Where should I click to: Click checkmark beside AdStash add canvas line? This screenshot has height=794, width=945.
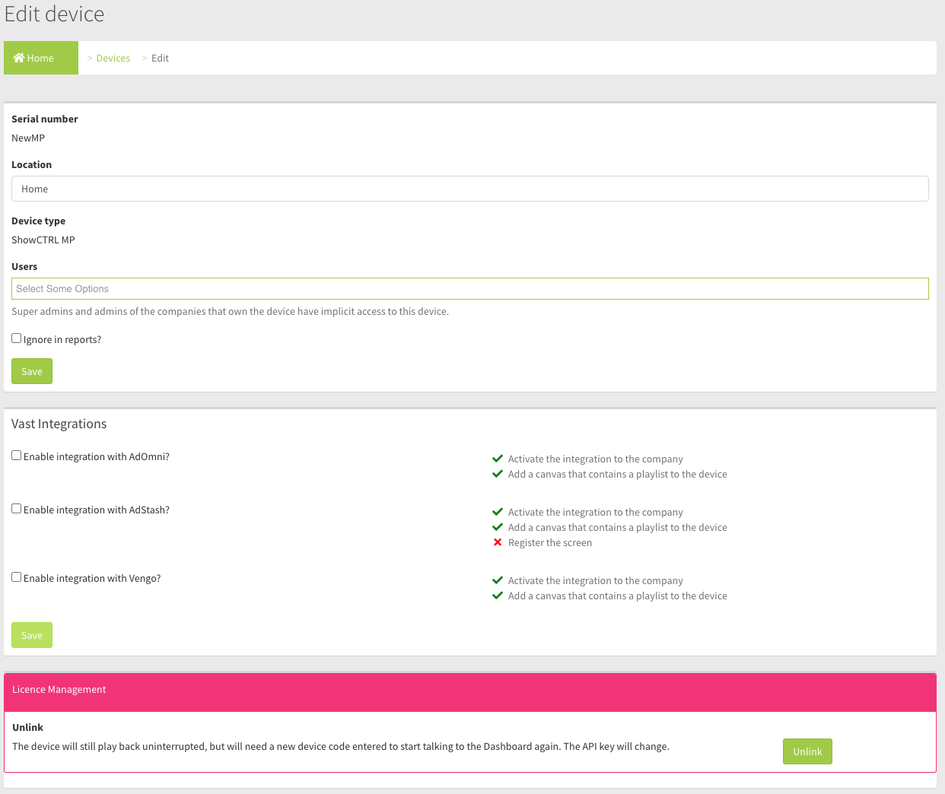498,527
